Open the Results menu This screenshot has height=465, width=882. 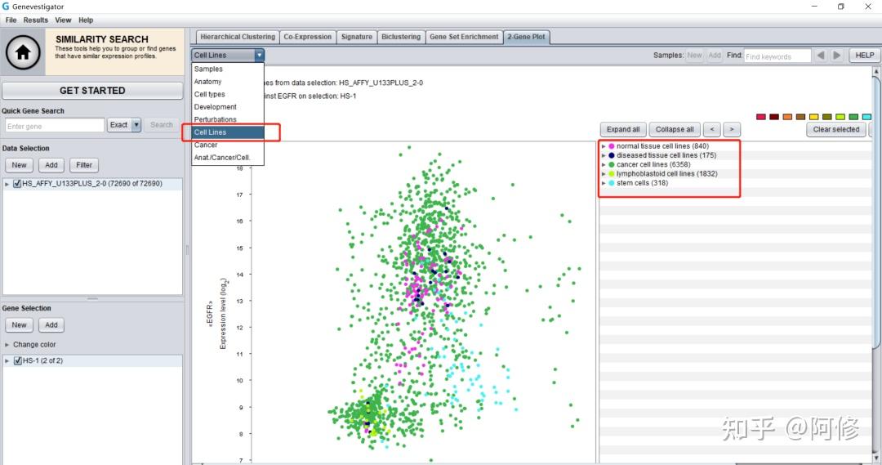[35, 20]
